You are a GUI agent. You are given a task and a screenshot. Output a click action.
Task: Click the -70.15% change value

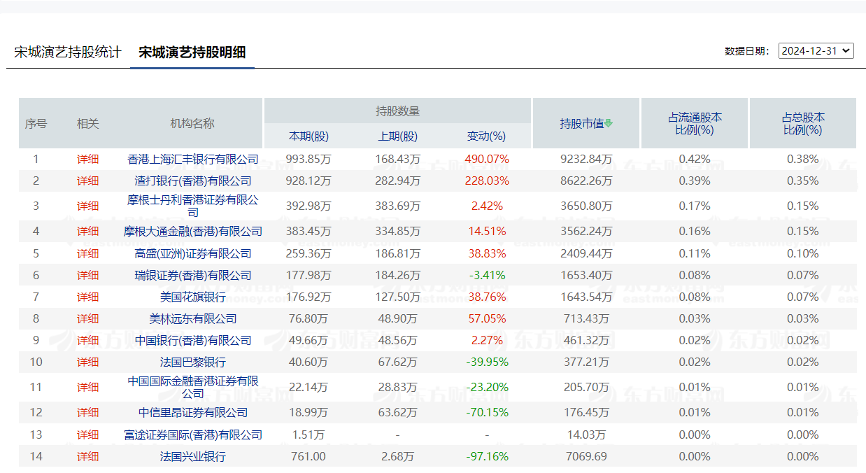point(487,412)
